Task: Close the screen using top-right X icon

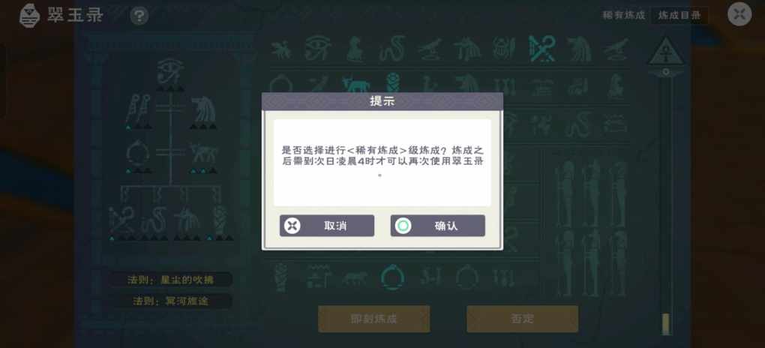Action: 739,14
